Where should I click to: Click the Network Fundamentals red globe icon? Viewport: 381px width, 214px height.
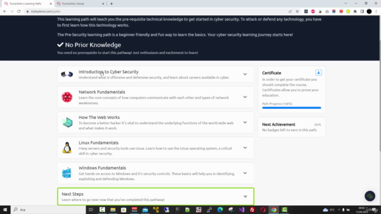[x=67, y=97]
